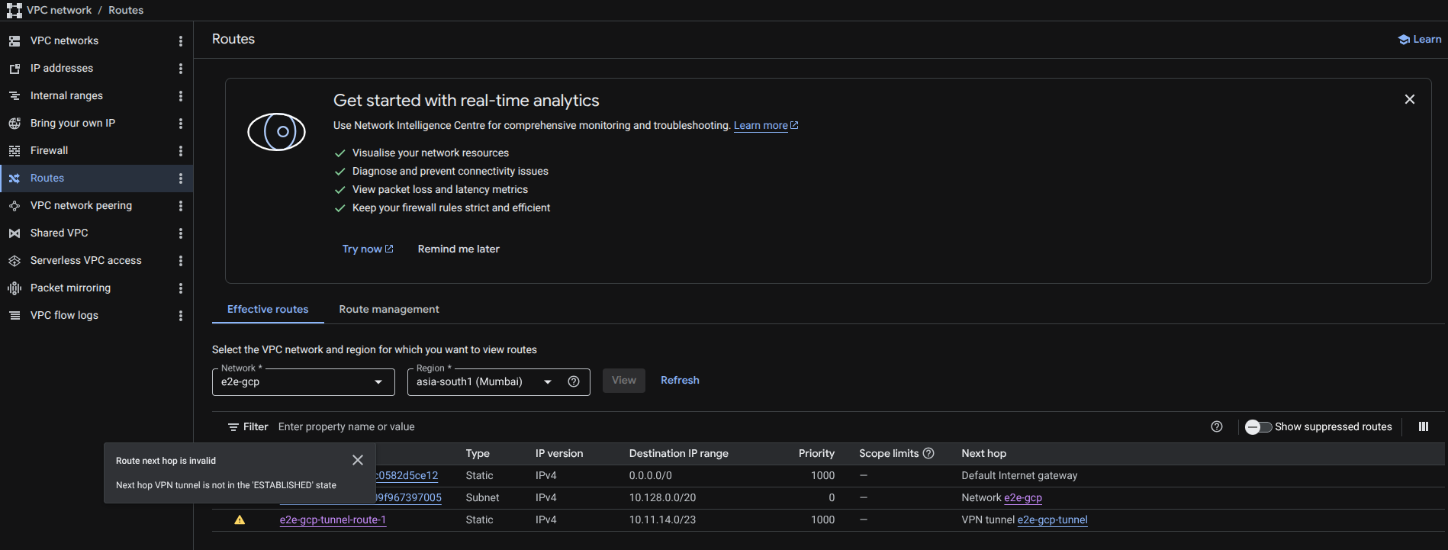Click the Type column header

[478, 454]
